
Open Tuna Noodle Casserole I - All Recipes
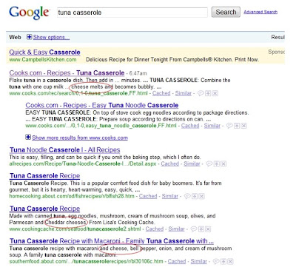point(65,149)
